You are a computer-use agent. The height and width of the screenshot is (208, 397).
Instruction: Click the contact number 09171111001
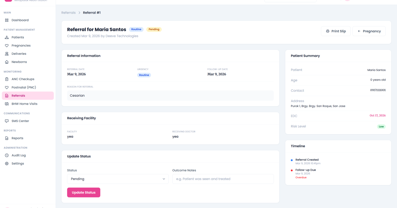pos(378,90)
